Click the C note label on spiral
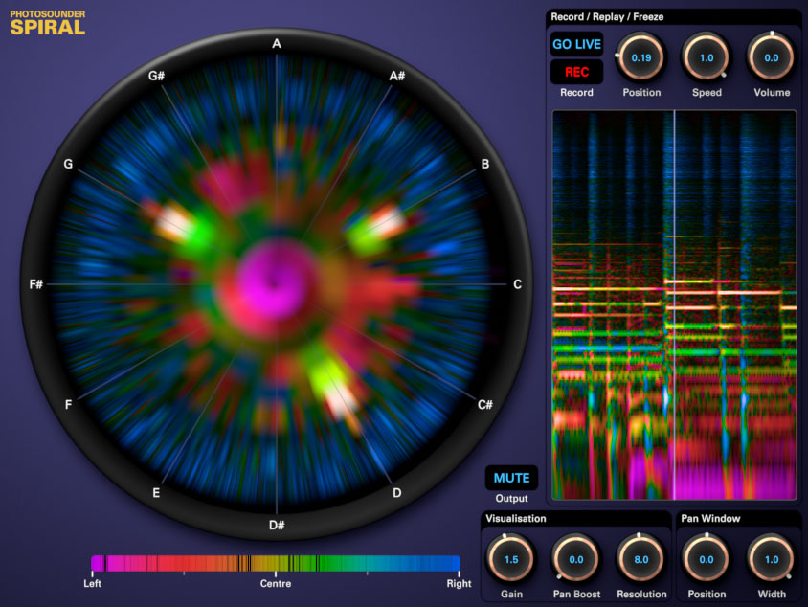Viewport: 808px width, 607px height. [518, 284]
